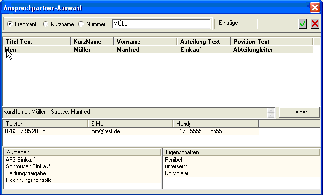Sort by the KurzName column header
Screen dimensions: 323x195
click(x=92, y=42)
